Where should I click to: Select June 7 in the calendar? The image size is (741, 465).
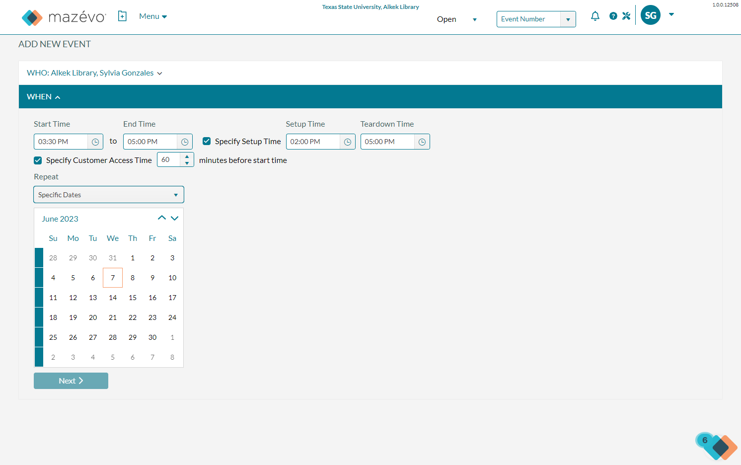pyautogui.click(x=113, y=278)
